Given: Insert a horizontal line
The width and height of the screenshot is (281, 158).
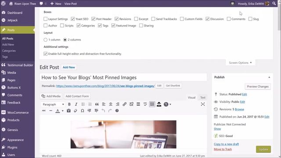Looking at the screenshot, I should click(51, 111).
